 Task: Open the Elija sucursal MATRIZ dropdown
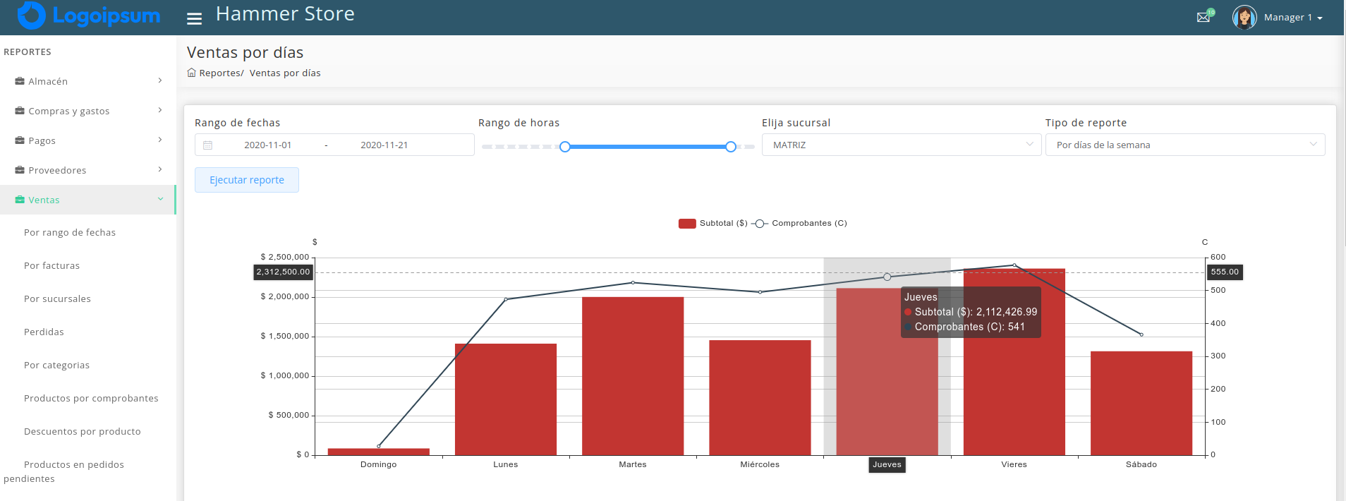[901, 145]
